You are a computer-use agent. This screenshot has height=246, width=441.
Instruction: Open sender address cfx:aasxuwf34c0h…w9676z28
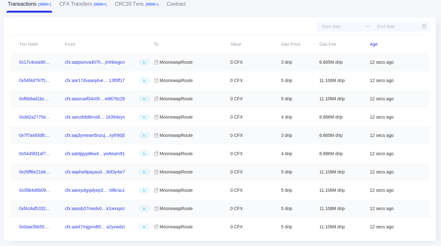point(95,99)
